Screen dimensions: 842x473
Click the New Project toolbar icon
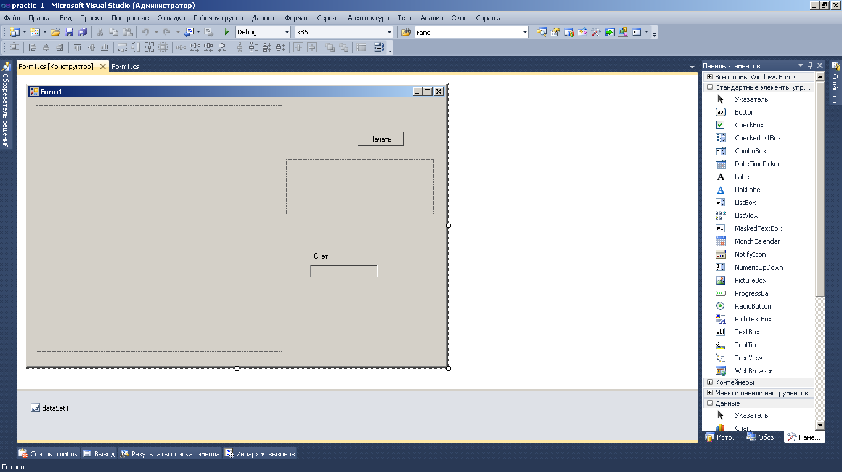point(15,32)
